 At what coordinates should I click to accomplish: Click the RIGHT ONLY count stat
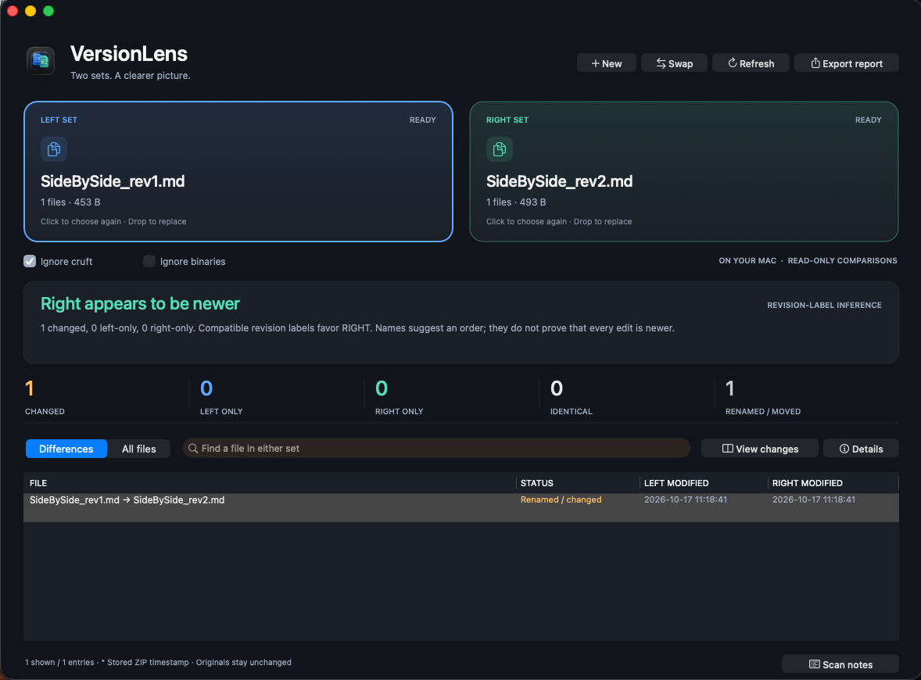pos(400,397)
